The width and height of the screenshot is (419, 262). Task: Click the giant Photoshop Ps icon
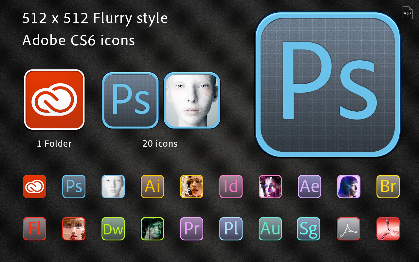click(x=328, y=84)
